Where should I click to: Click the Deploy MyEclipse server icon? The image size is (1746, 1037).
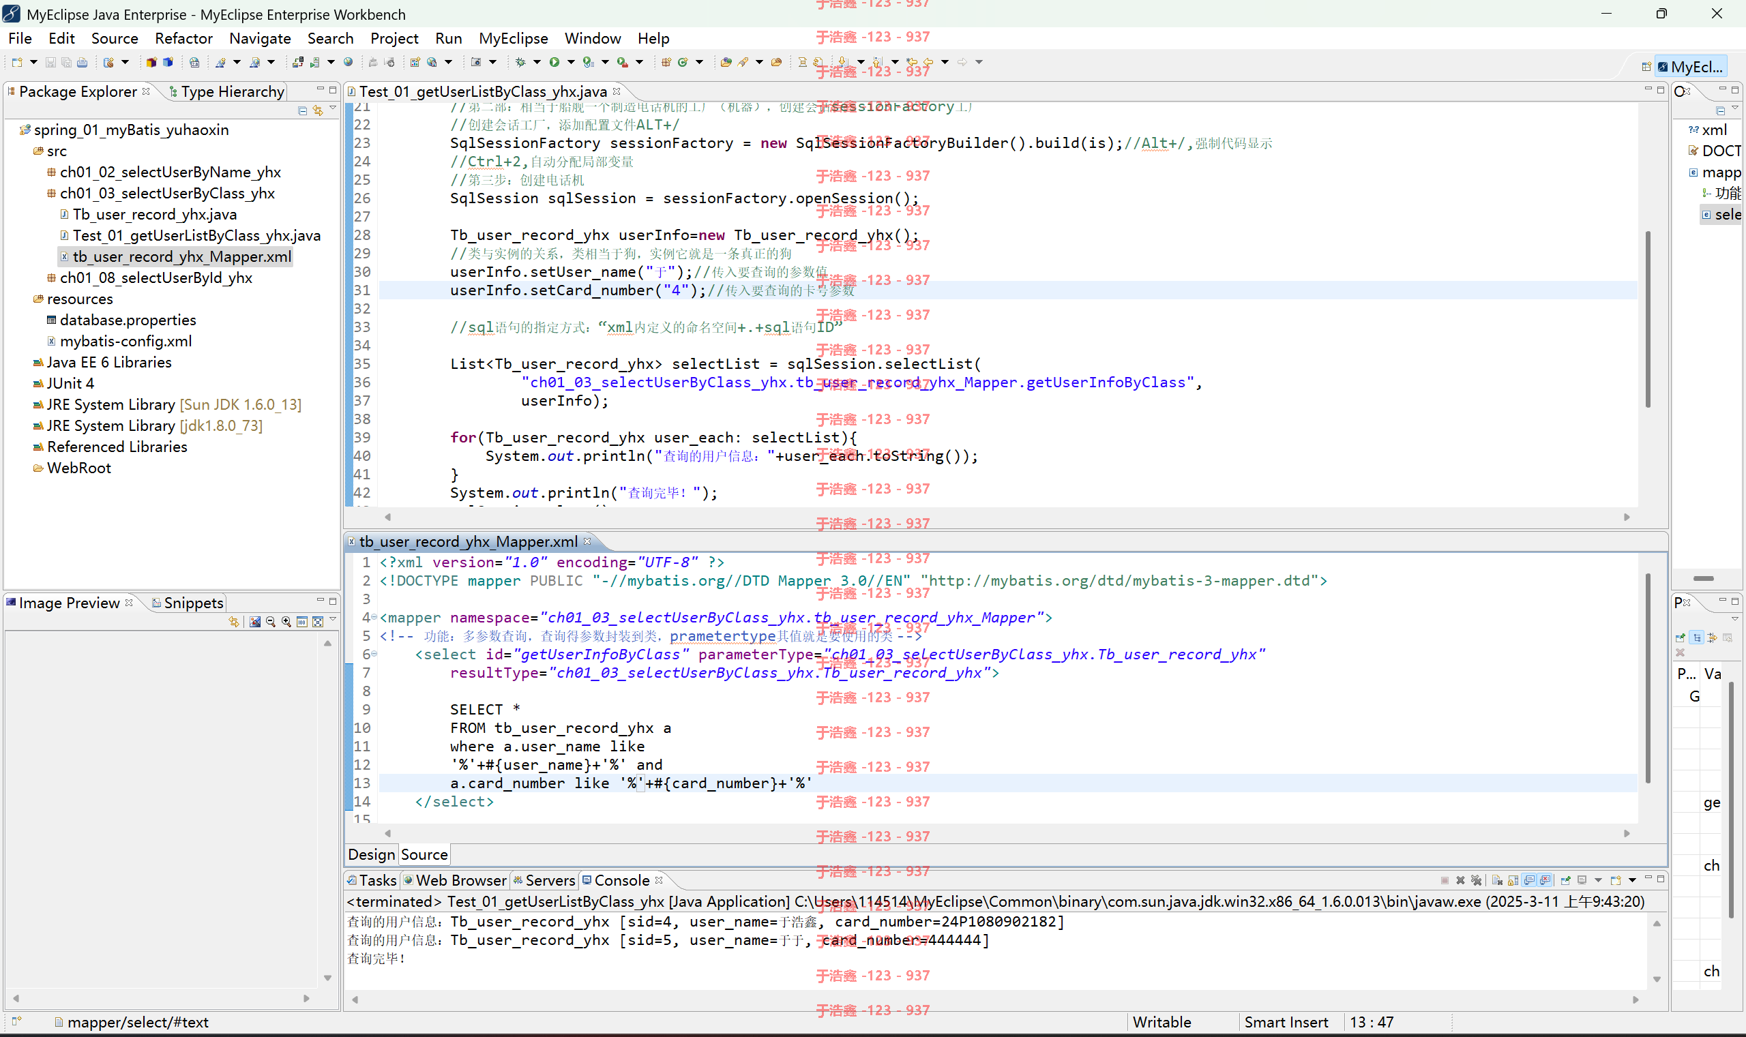(298, 62)
